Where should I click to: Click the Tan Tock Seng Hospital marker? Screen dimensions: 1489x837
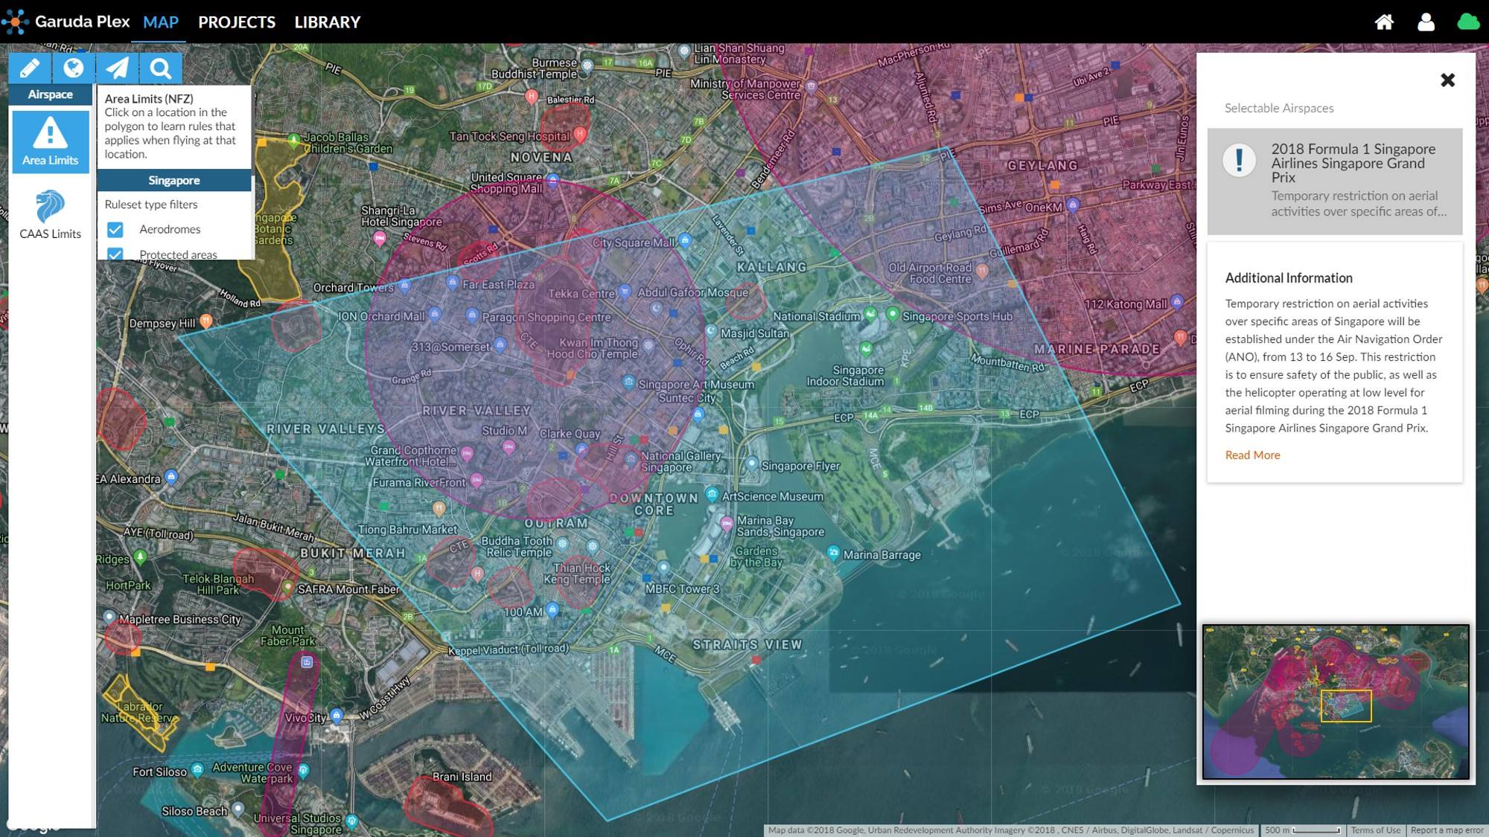coord(580,135)
